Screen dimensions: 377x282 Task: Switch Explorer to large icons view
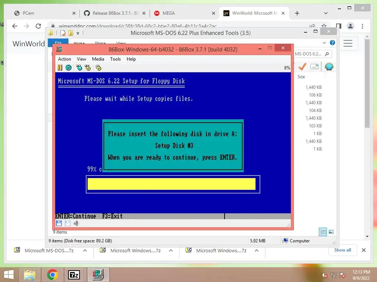coord(331,232)
